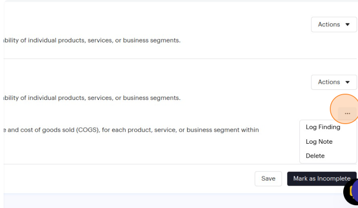Pick Delete in the popup menu
The height and width of the screenshot is (208, 358).
(x=315, y=156)
